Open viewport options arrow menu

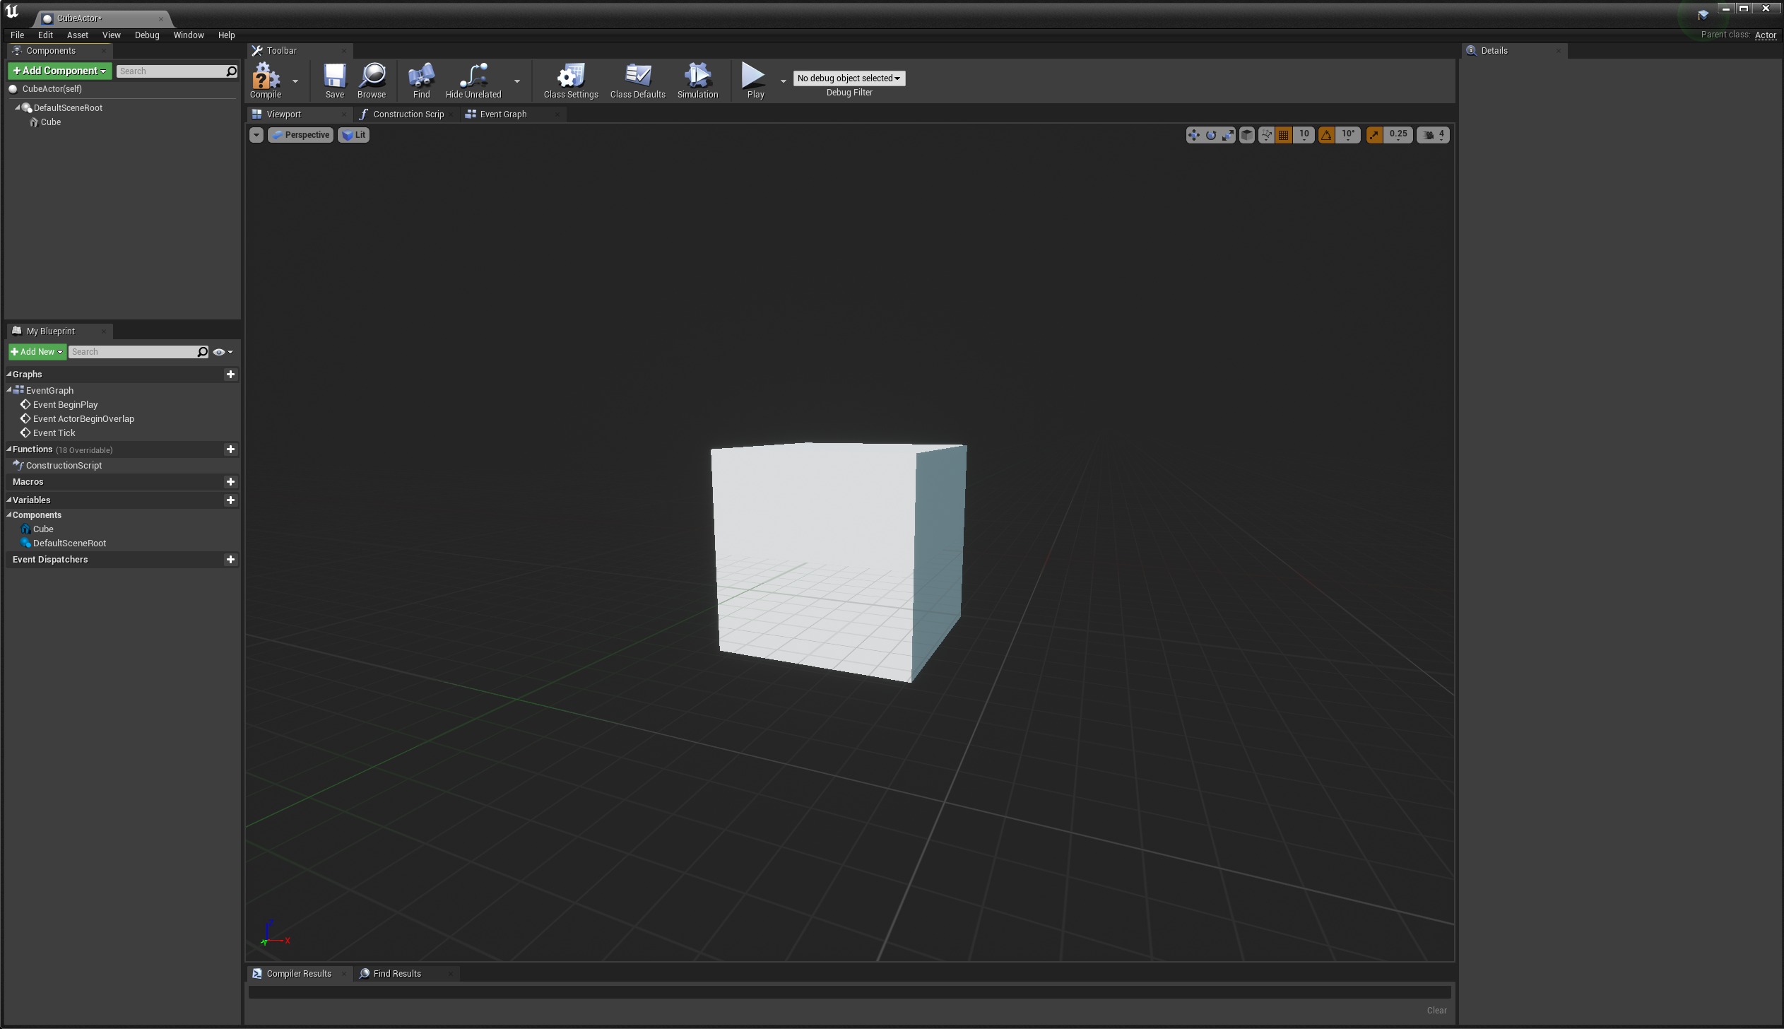tap(256, 135)
